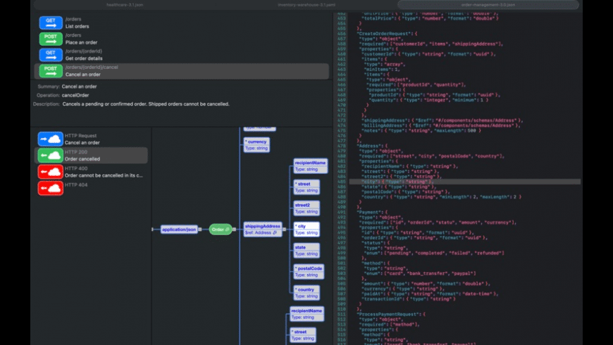Click line number 485 in gutter
613x345 pixels.
click(x=341, y=182)
